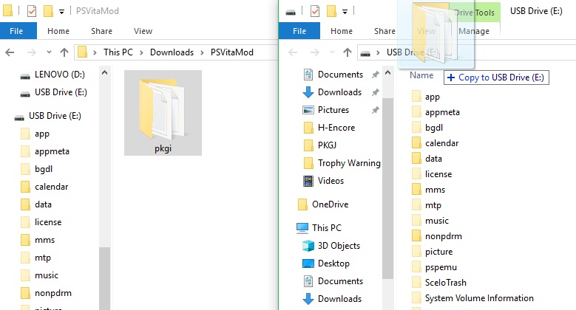The width and height of the screenshot is (576, 310).
Task: Select LENOVO (D:) in left navigation tree
Action: click(52, 75)
